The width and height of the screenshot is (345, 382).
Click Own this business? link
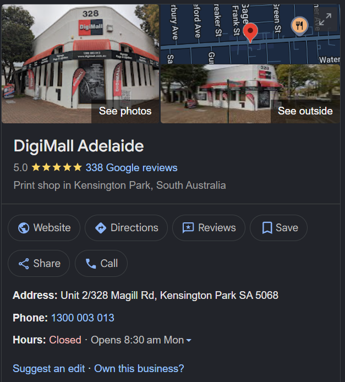point(139,369)
